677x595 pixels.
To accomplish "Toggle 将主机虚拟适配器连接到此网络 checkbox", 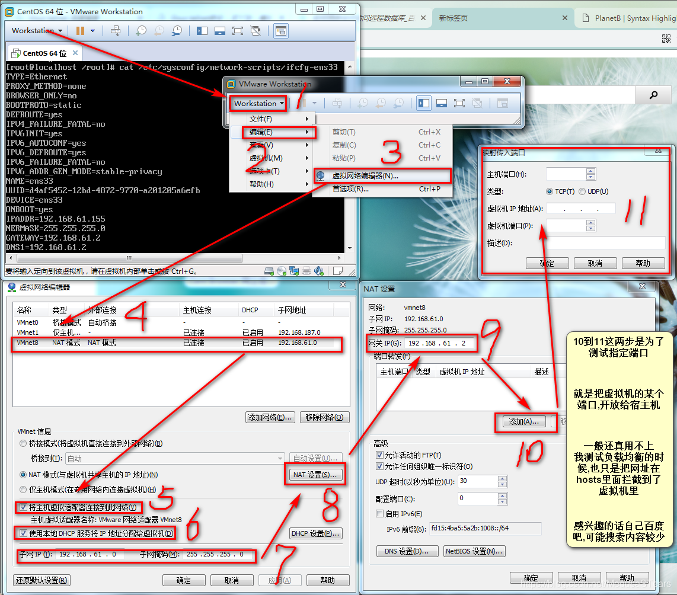I will [23, 507].
